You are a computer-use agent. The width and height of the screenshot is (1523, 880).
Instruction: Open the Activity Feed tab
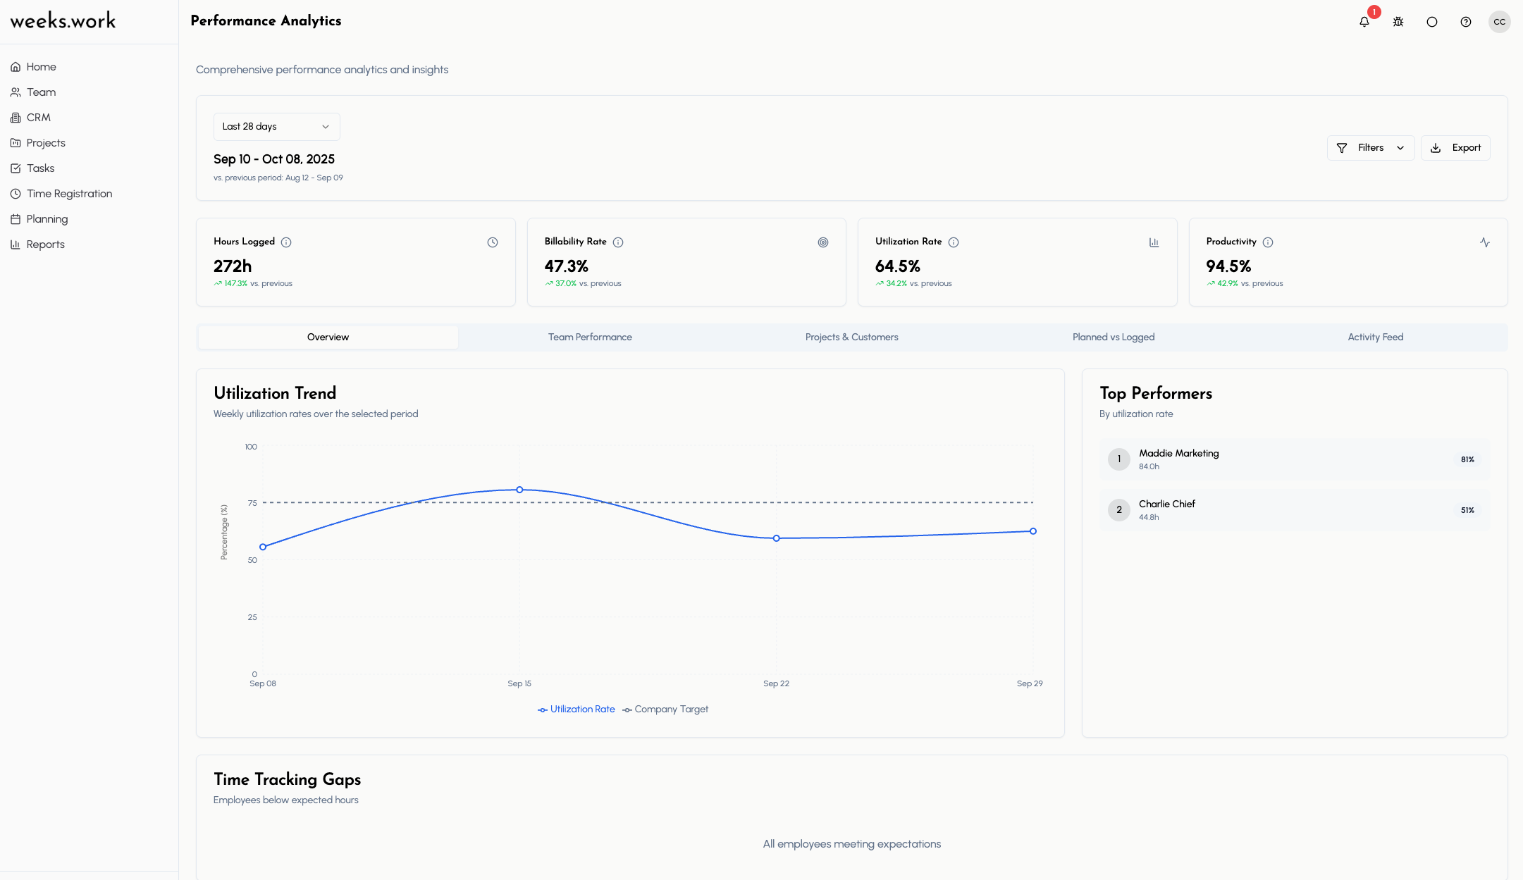click(1375, 337)
